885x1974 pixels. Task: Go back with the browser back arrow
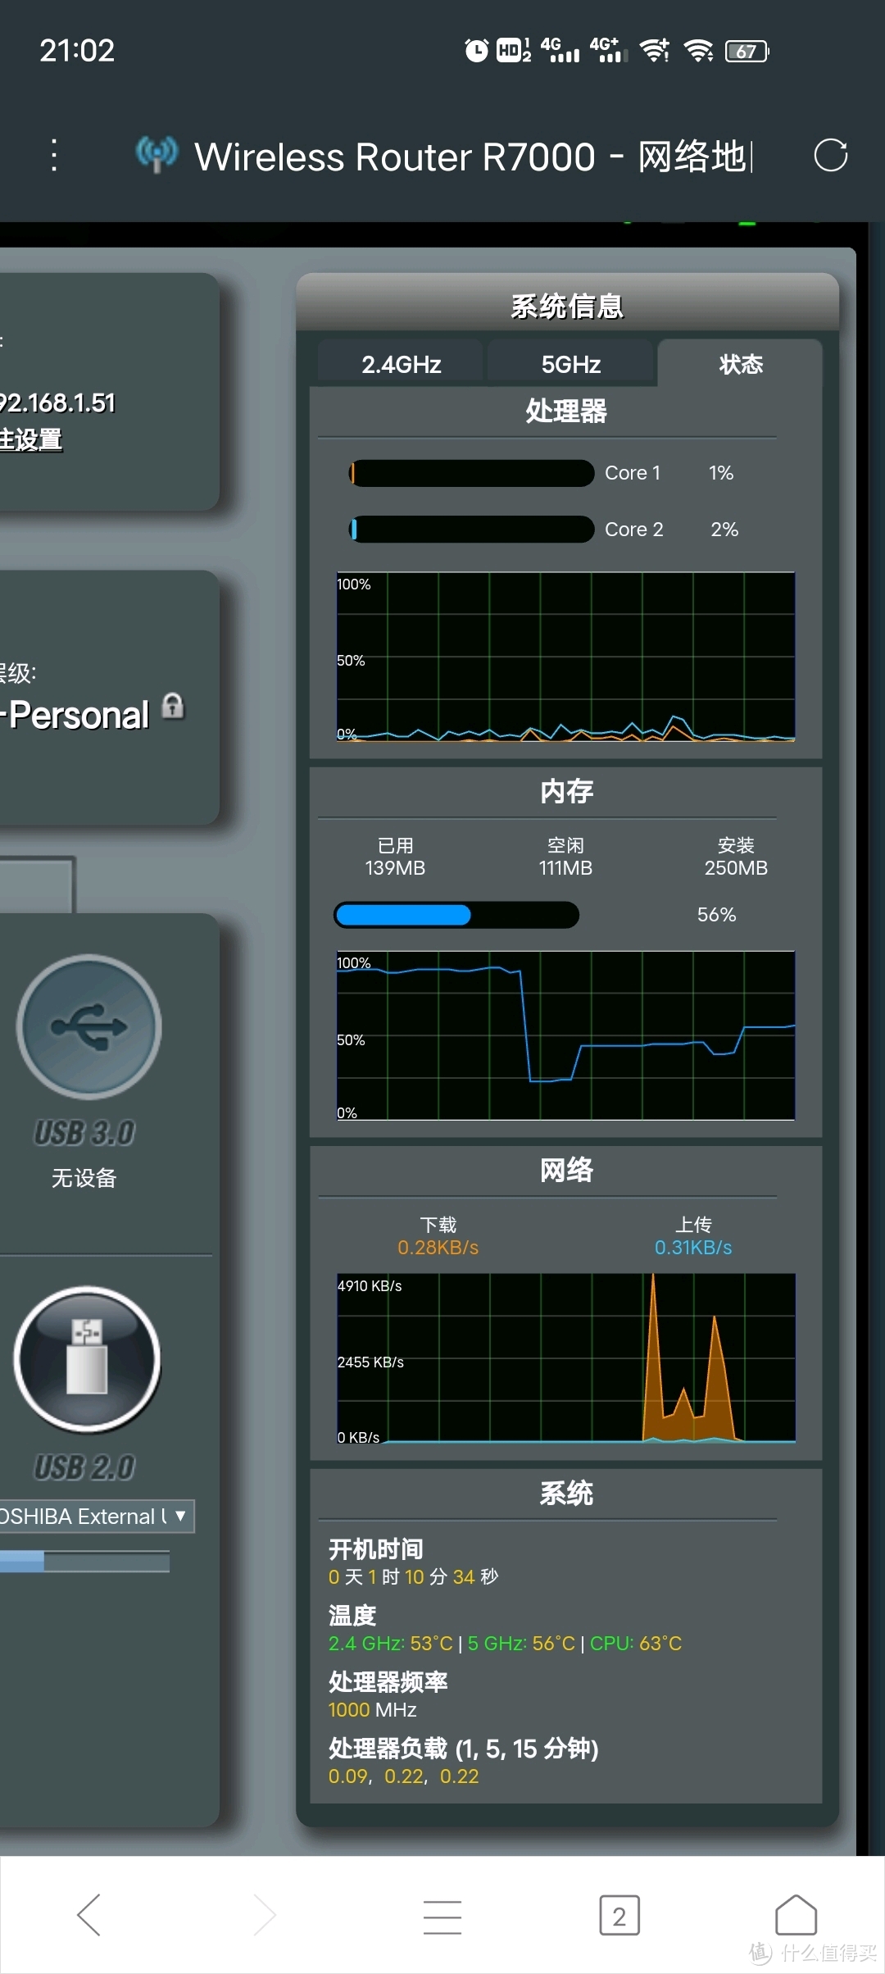(x=88, y=1915)
